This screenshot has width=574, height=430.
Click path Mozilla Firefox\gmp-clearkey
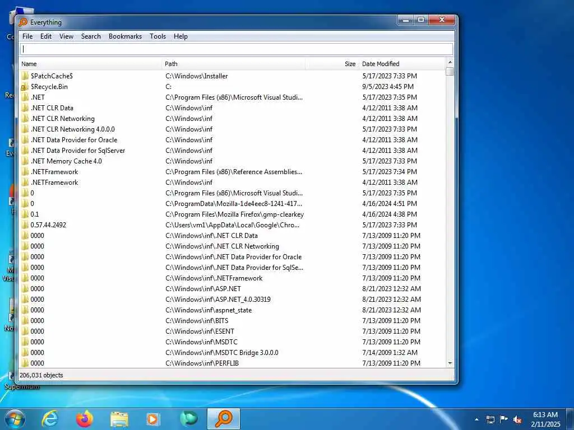(235, 214)
